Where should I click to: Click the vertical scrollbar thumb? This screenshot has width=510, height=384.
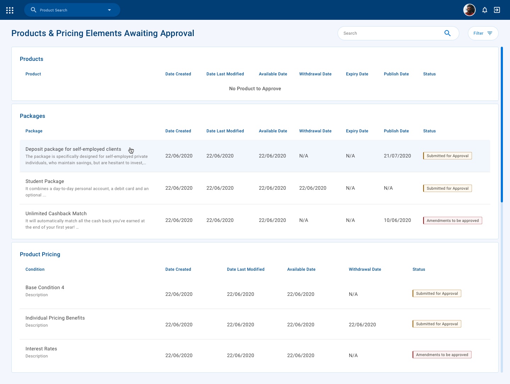501,125
